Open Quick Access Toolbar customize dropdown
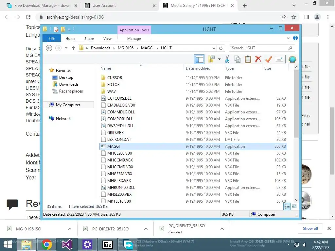The width and height of the screenshot is (335, 251). pos(69,30)
